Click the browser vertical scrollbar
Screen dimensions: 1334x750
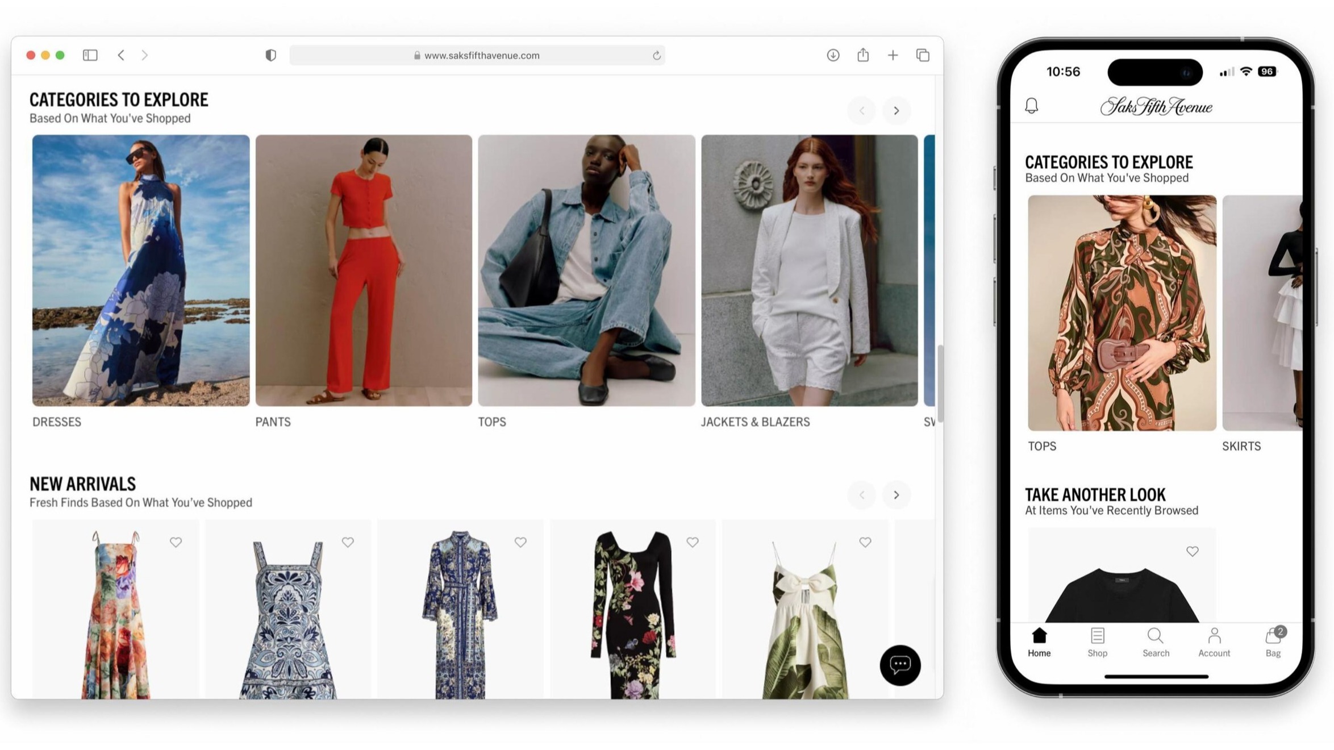click(940, 384)
